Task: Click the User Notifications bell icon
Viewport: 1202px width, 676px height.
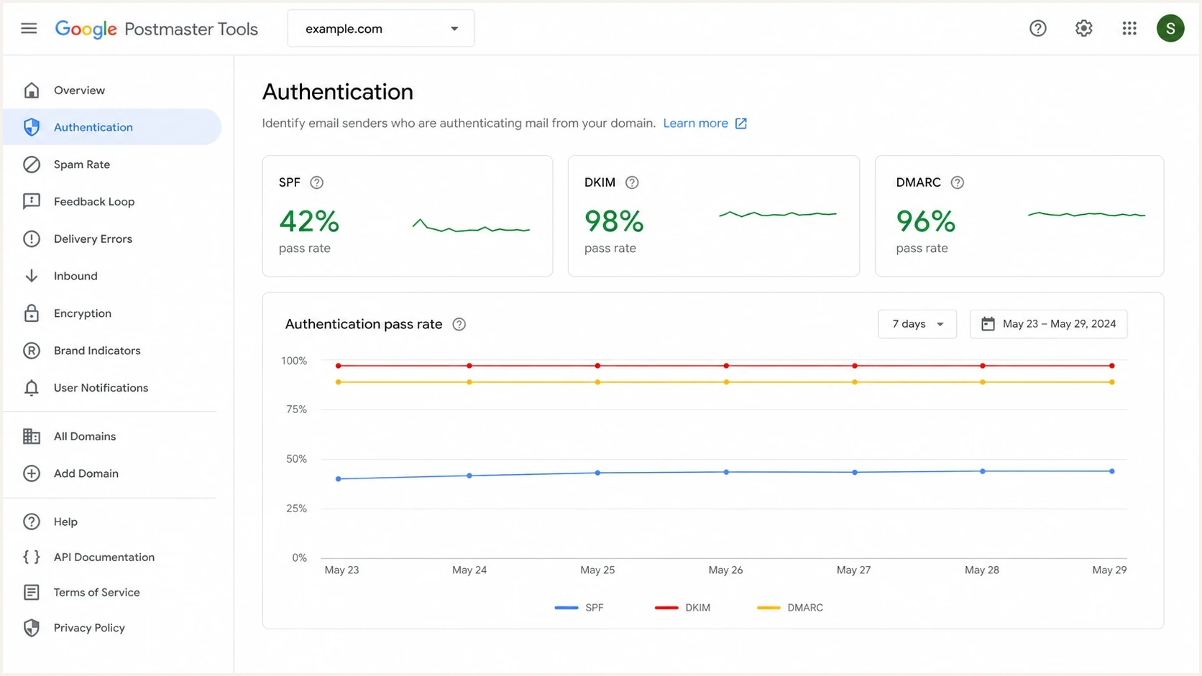Action: pos(32,388)
